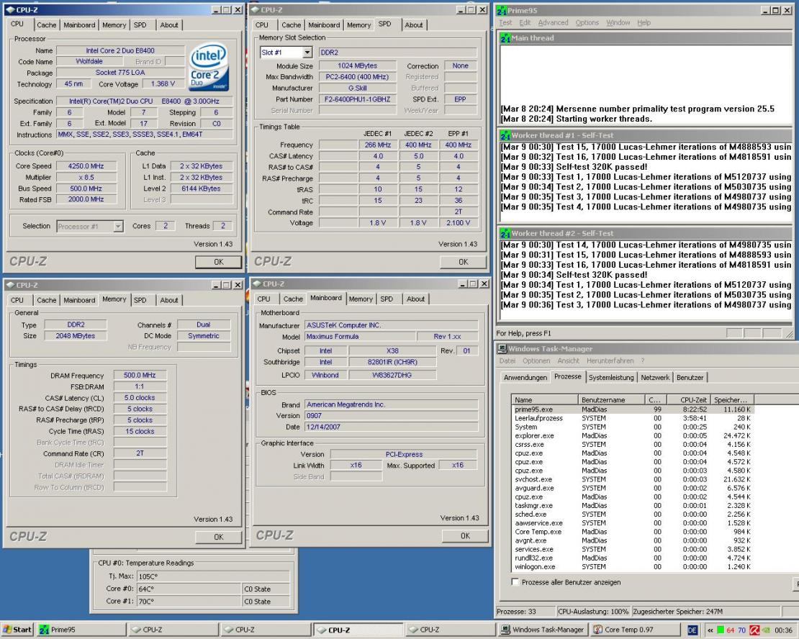Viewport: 799px width, 639px height.
Task: Open SPD tab in Memory CPU-Z window
Action: (140, 300)
